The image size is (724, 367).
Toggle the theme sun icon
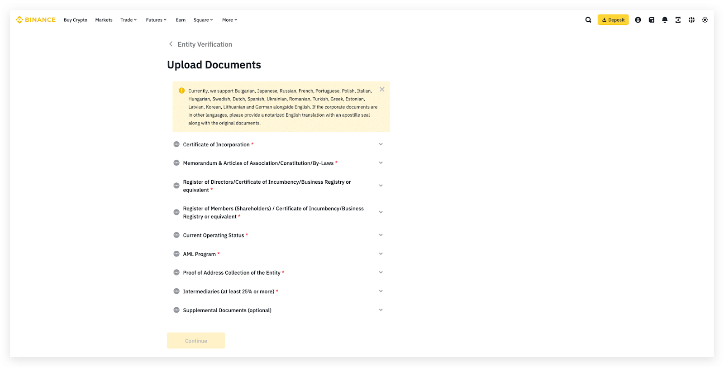(705, 20)
